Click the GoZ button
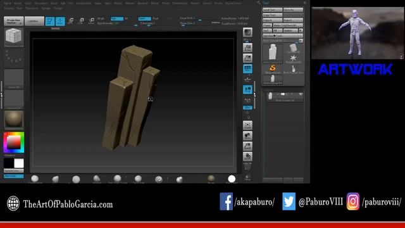Screen dimensions: 405x228 click(267, 30)
